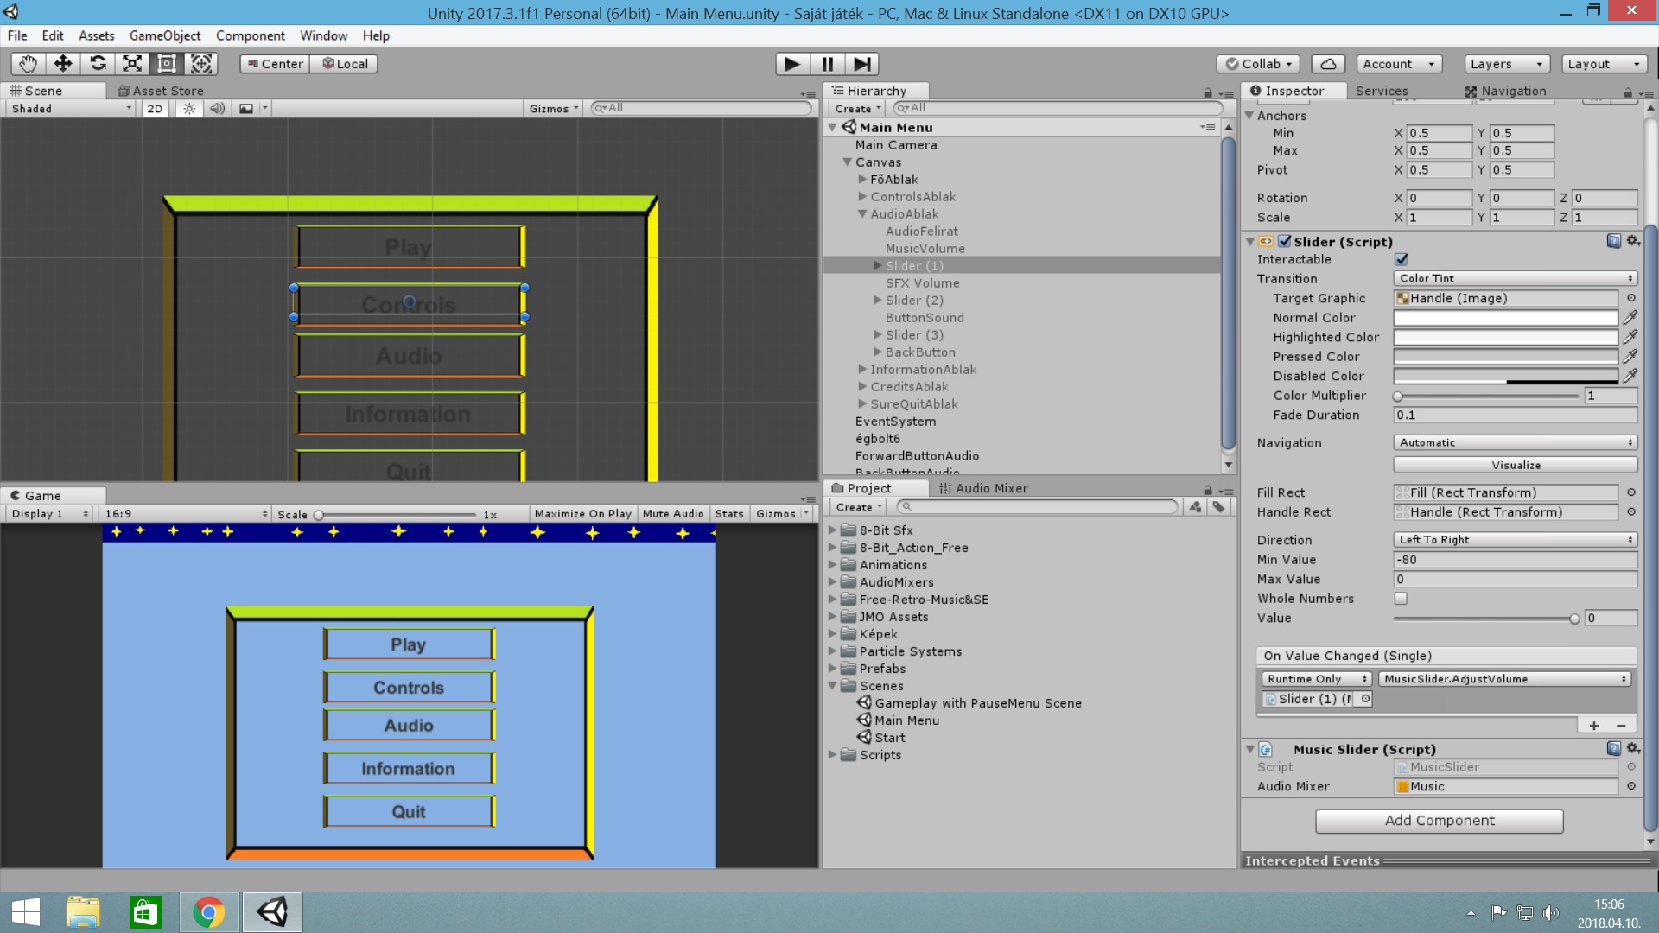Click Add Component button in Inspector
1659x933 pixels.
[1439, 820]
